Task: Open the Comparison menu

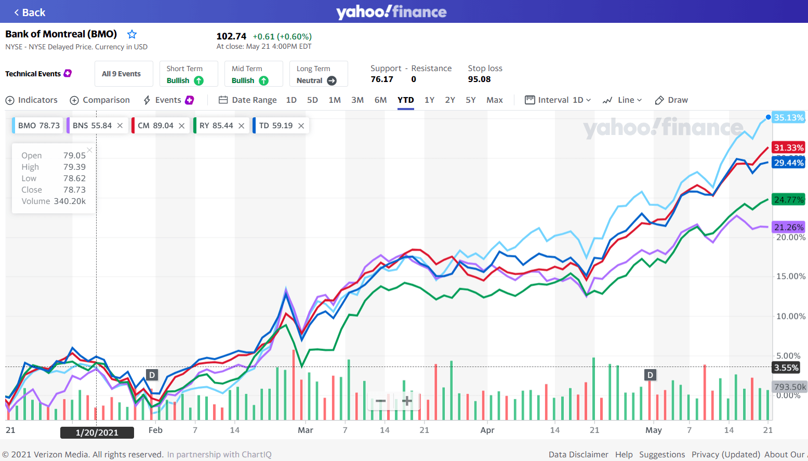Action: click(100, 100)
